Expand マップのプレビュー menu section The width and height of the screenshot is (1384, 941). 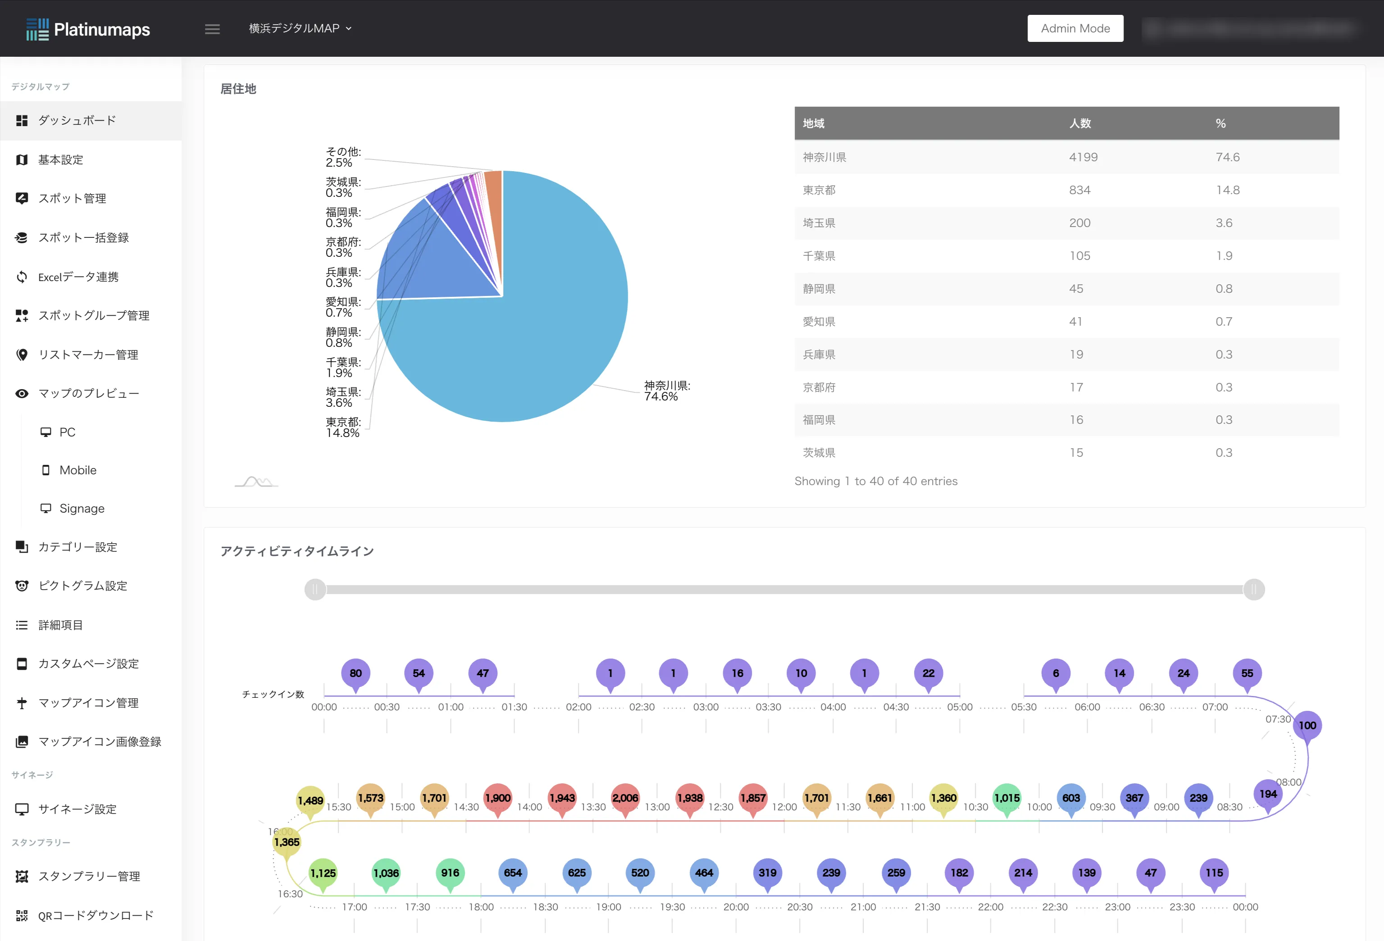(x=88, y=394)
